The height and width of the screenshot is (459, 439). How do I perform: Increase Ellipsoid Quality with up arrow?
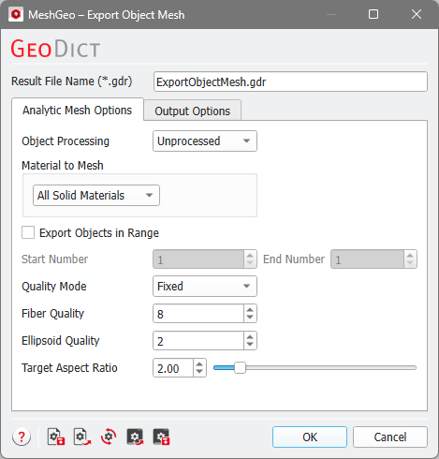click(250, 336)
